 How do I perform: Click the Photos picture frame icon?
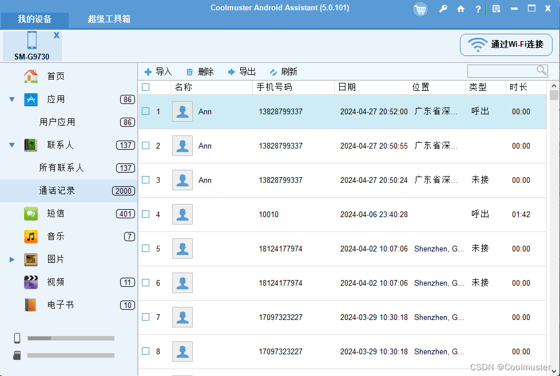pyautogui.click(x=31, y=259)
